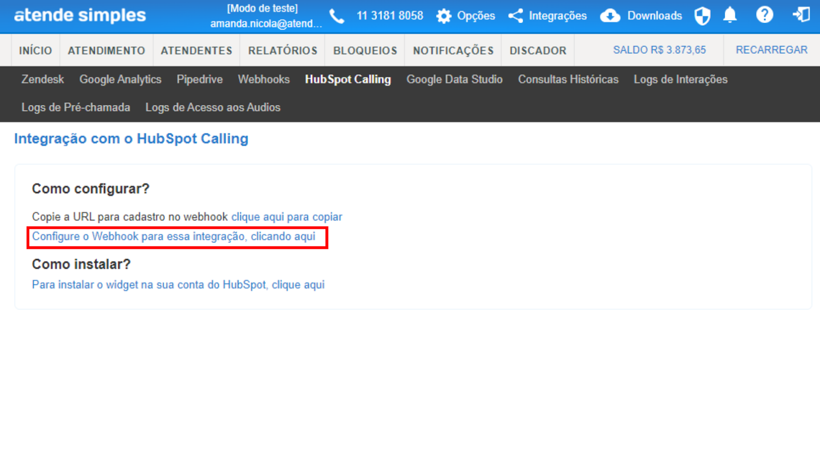
Task: Open the ATENDIMENTO tab
Action: pyautogui.click(x=107, y=50)
